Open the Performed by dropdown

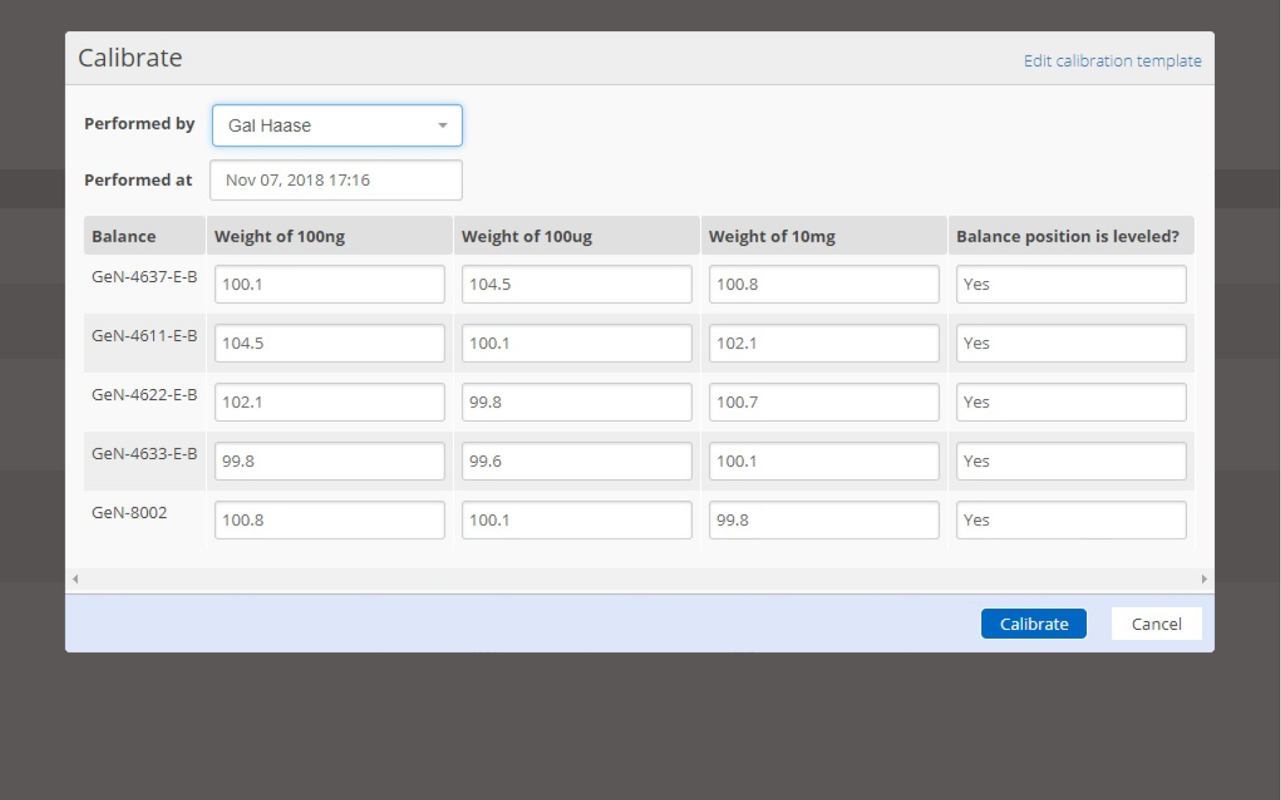point(337,126)
